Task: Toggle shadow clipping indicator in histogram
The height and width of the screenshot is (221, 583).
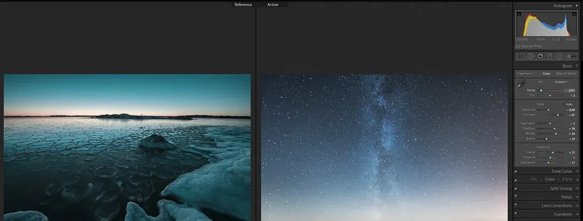Action: [x=519, y=13]
